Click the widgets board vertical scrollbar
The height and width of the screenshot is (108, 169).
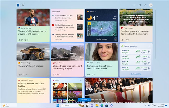click(x=156, y=34)
